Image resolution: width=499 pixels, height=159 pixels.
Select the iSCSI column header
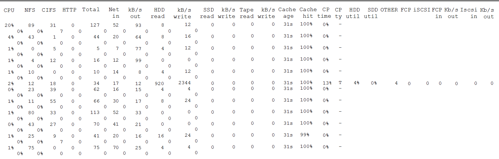(422, 10)
